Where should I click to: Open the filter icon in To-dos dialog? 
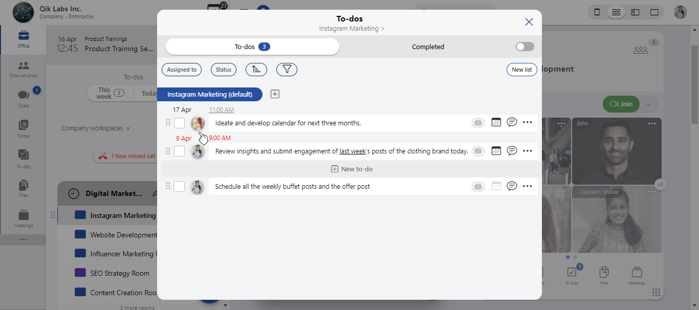(287, 69)
